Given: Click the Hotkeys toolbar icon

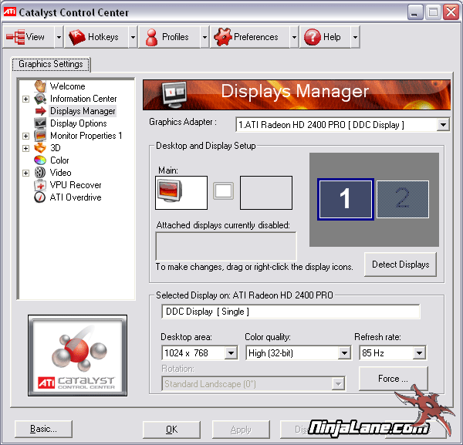Looking at the screenshot, I should pos(76,37).
